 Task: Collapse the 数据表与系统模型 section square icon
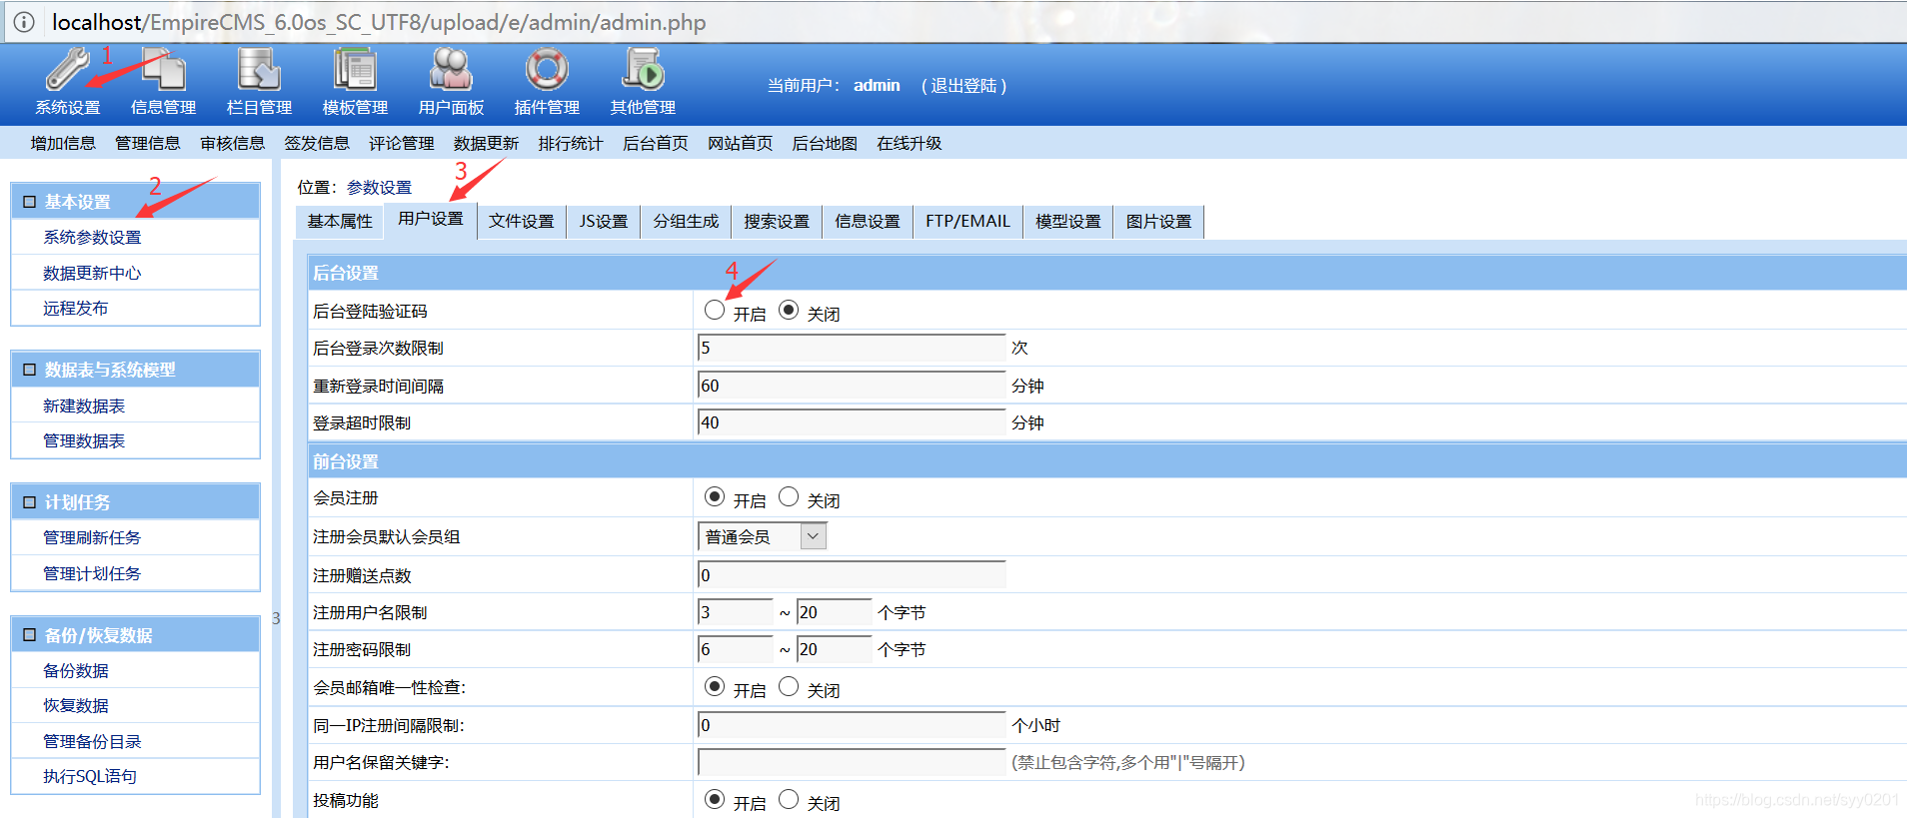click(29, 370)
